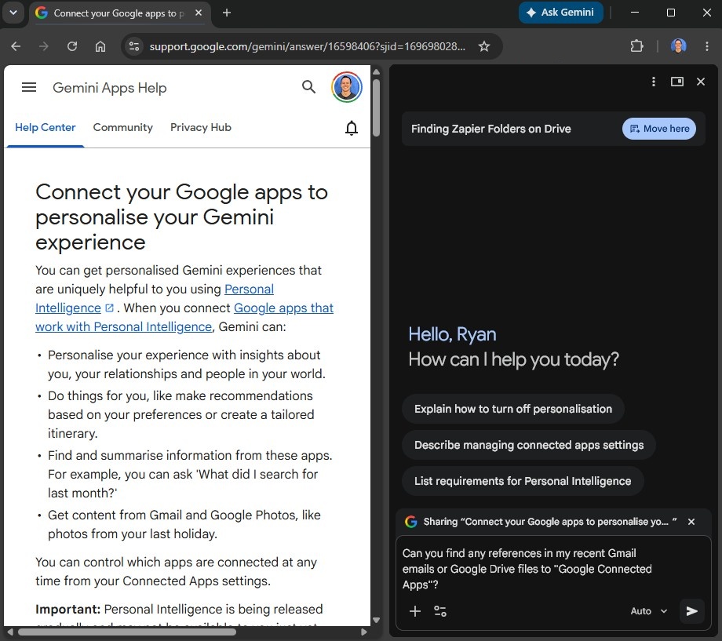Open the Extensions puzzle icon
722x641 pixels.
(636, 46)
